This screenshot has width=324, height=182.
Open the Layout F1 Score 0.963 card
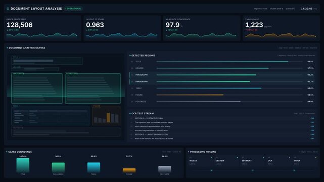[122, 28]
